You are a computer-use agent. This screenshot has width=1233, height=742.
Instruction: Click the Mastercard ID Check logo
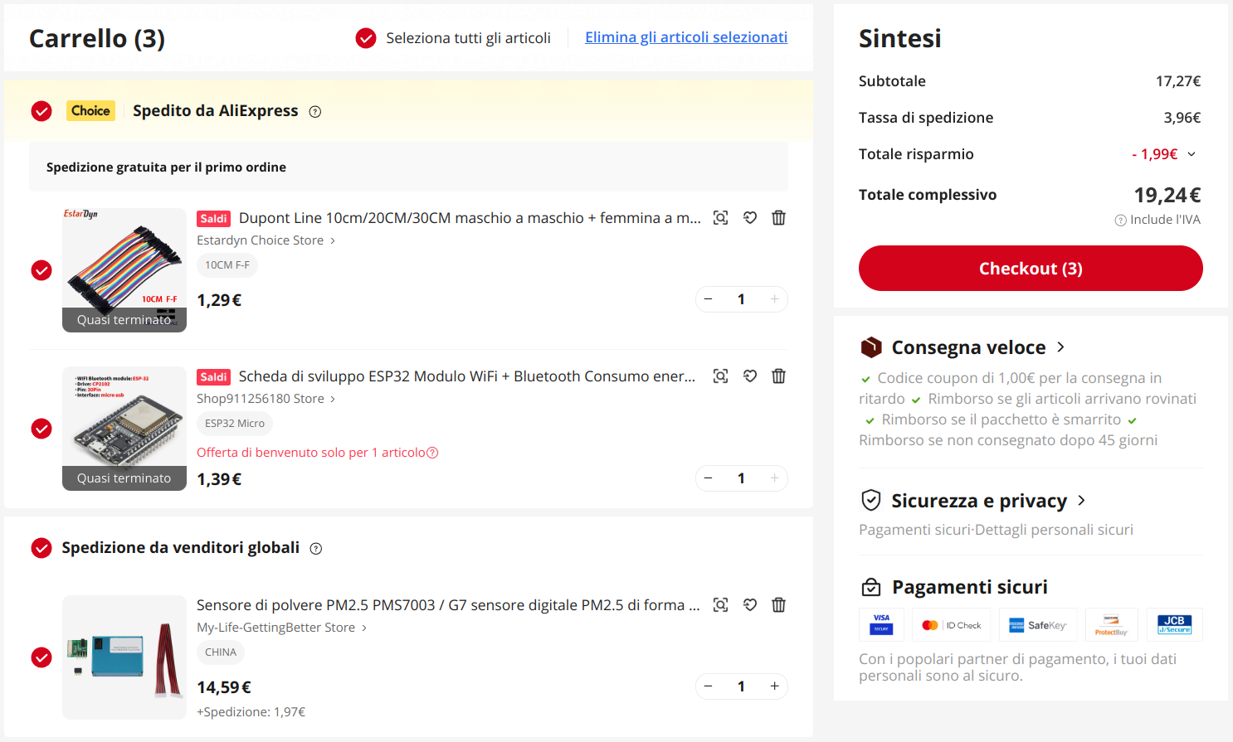952,625
